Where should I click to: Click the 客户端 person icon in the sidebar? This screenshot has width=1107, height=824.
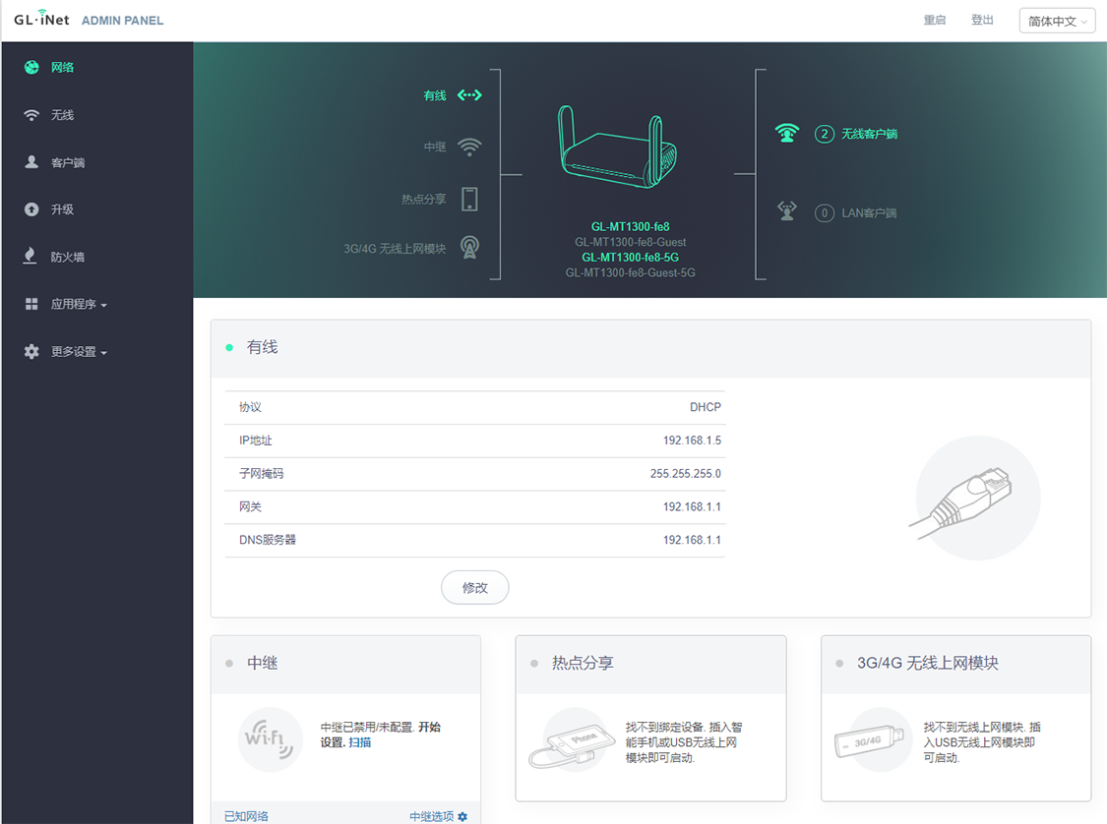(31, 161)
